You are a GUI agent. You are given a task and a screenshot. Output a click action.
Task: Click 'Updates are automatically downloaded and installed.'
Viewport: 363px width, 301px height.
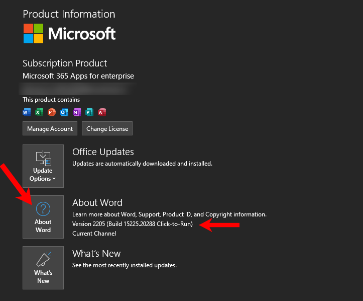pyautogui.click(x=142, y=164)
